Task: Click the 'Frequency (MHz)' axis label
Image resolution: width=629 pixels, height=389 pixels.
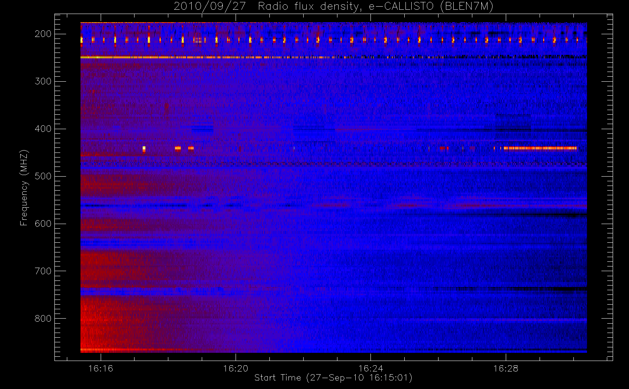Action: (24, 187)
